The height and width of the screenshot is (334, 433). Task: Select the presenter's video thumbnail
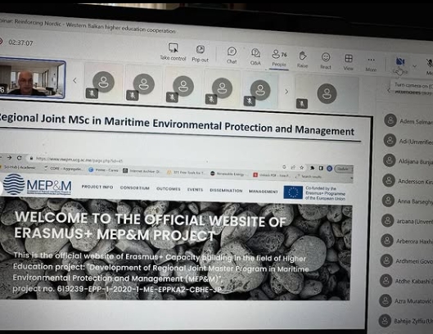[x=32, y=79]
